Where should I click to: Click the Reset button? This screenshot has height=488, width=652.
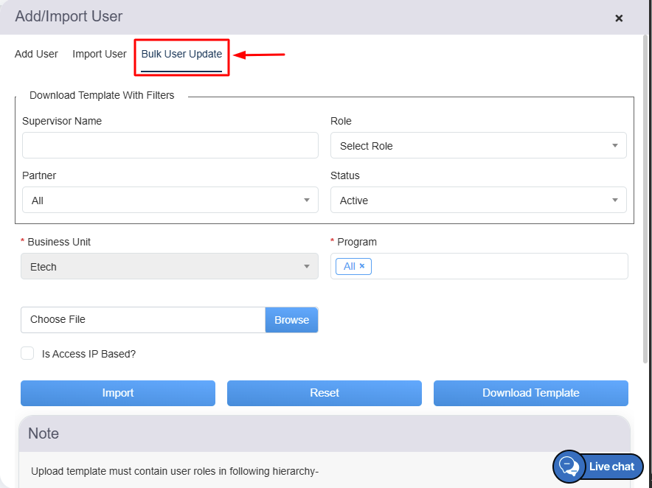(x=325, y=393)
